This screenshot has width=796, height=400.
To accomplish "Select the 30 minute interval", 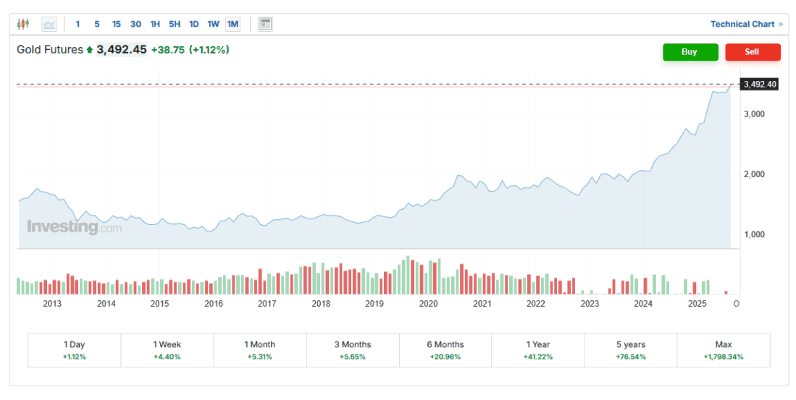I will tap(135, 24).
